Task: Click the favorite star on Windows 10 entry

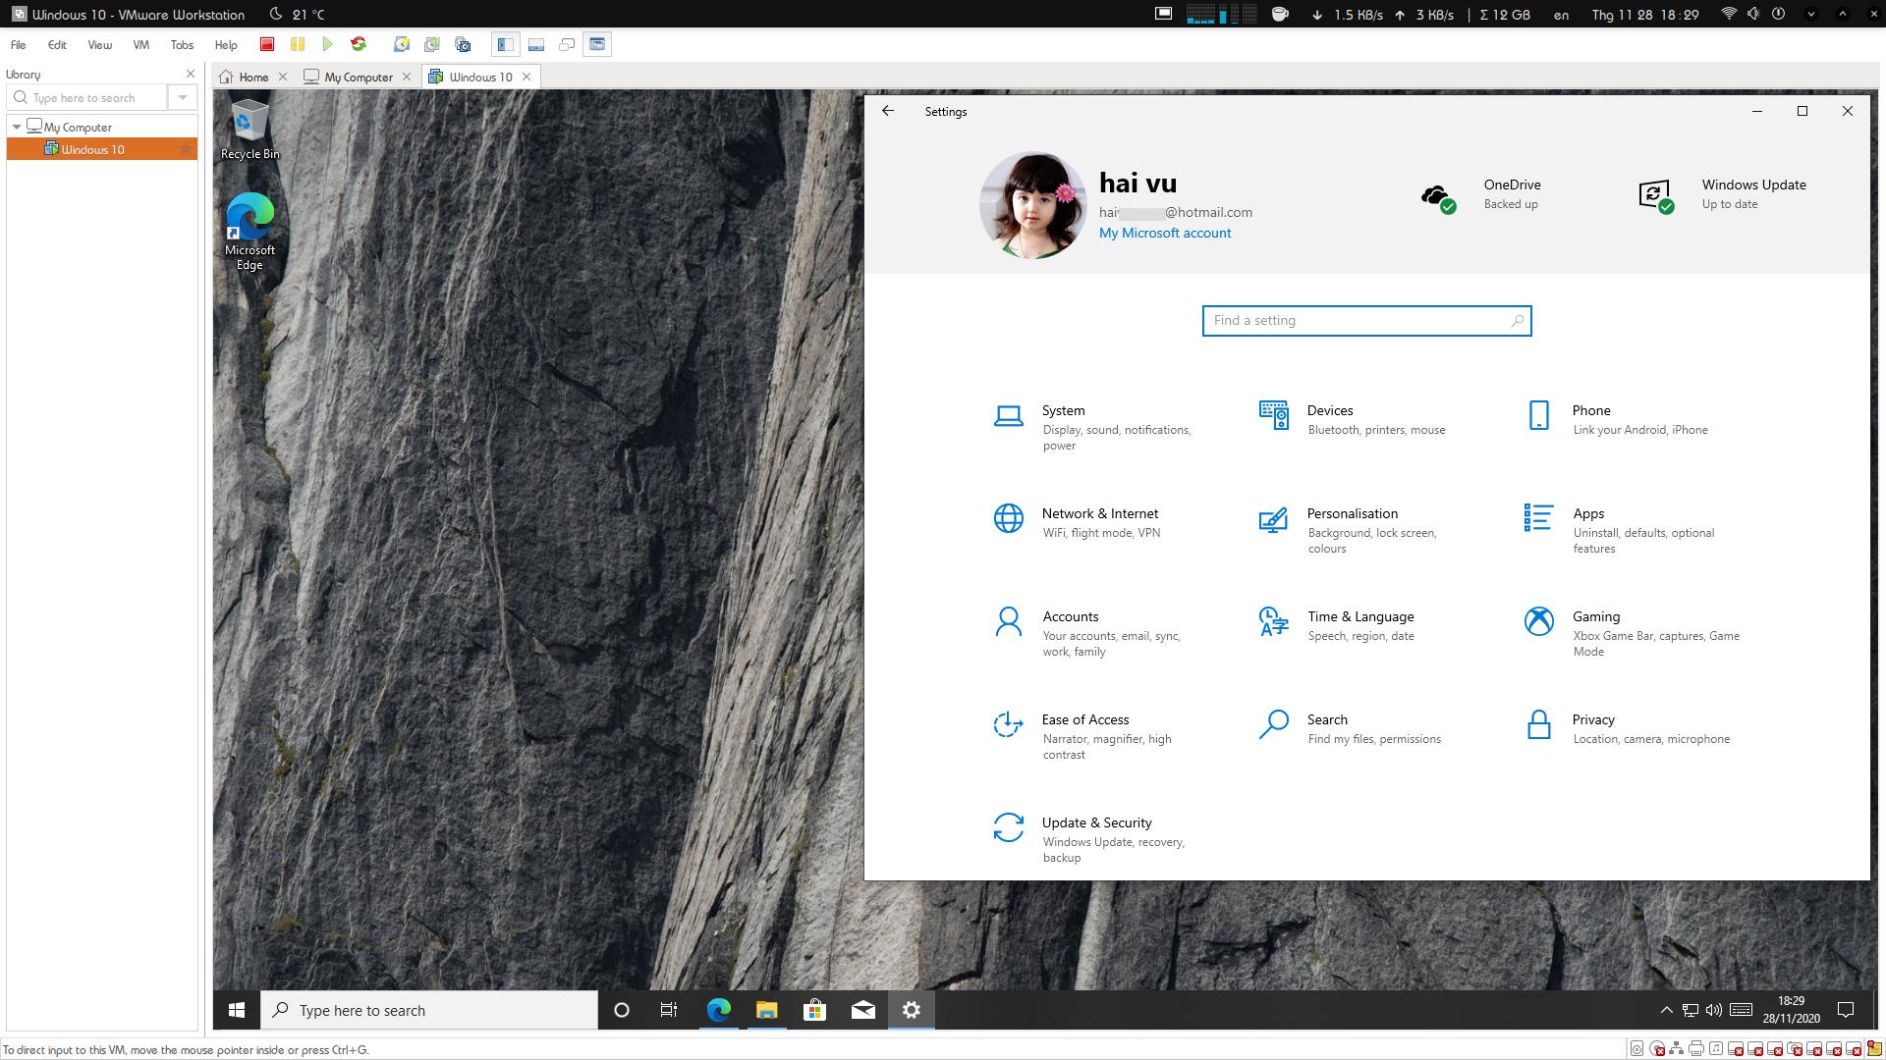Action: pyautogui.click(x=185, y=149)
